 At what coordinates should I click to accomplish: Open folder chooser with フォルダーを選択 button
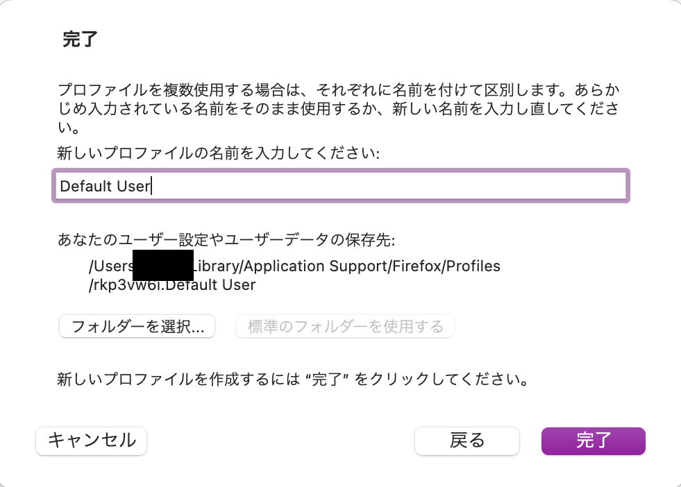[x=137, y=326]
